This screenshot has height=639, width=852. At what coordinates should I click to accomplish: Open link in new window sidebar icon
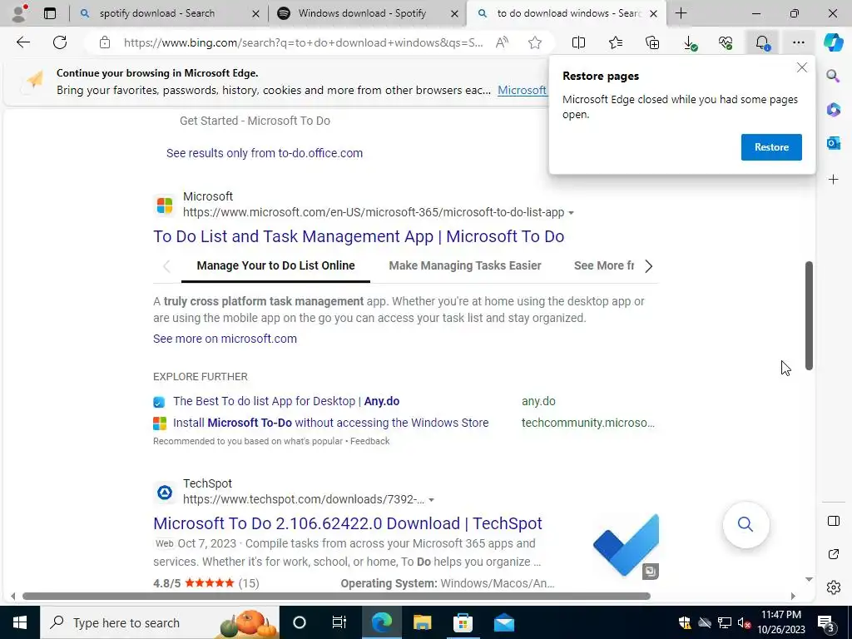834,554
